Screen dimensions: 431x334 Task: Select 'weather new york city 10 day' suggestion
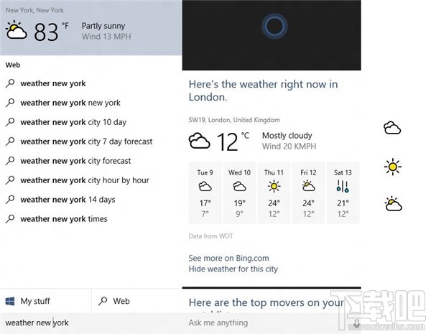pos(73,122)
